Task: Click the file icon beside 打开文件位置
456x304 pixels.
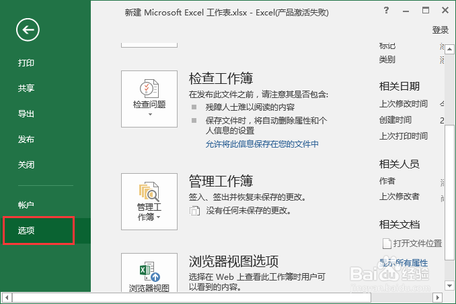Action: coord(387,244)
